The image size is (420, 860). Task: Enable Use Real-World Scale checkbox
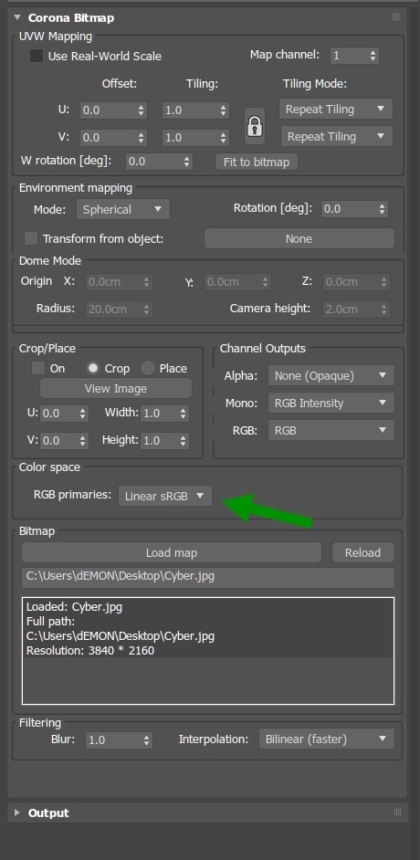(x=37, y=56)
